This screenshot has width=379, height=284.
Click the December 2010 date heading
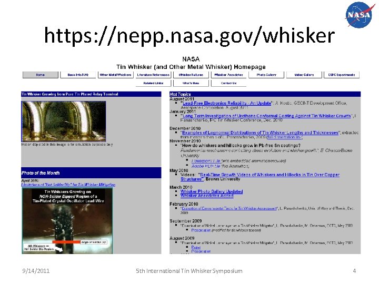[x=185, y=128]
